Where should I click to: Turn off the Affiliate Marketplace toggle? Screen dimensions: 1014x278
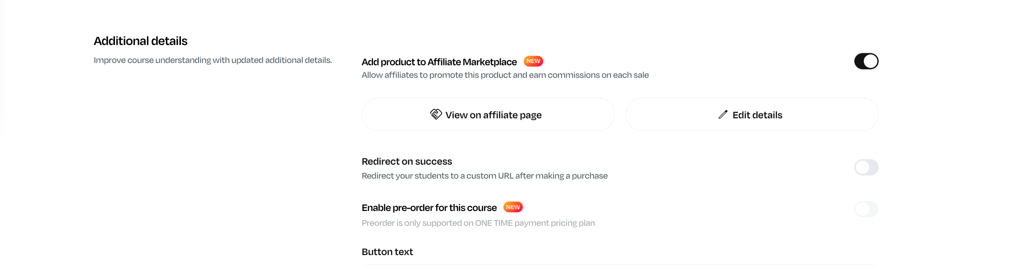866,61
